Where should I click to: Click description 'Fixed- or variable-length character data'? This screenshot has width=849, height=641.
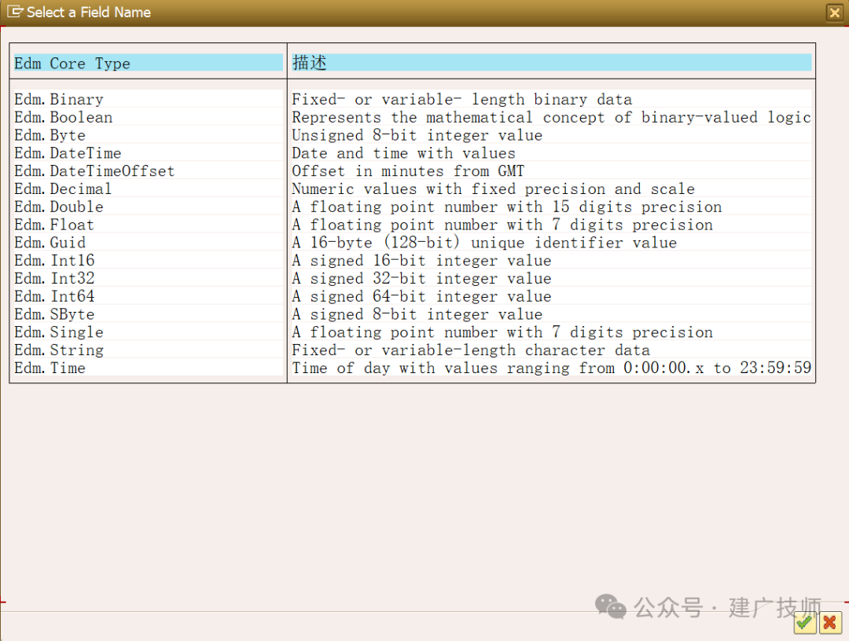click(471, 350)
